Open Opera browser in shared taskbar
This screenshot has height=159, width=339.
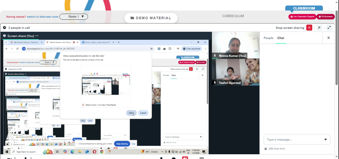point(95,152)
